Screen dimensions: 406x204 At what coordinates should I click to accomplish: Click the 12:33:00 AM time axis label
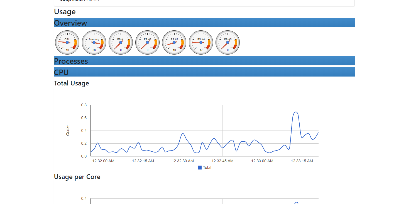tap(262, 161)
